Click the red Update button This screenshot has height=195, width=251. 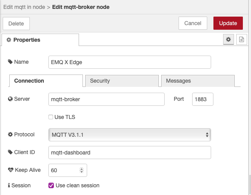(x=228, y=23)
